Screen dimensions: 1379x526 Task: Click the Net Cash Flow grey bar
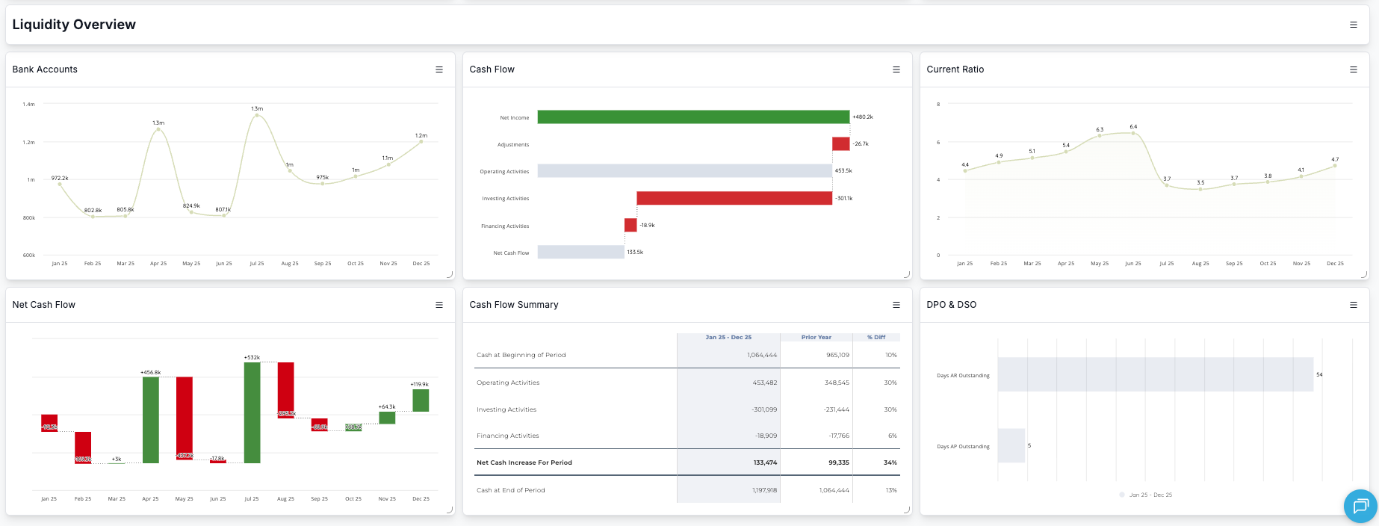(x=581, y=253)
